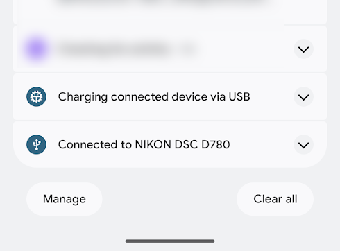The height and width of the screenshot is (251, 340).
Task: Open Manage notification settings
Action: pyautogui.click(x=65, y=199)
